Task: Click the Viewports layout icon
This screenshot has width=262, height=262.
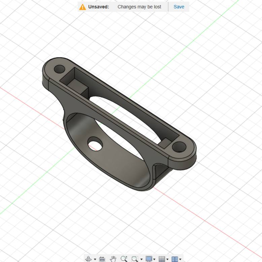Action: tap(175, 259)
